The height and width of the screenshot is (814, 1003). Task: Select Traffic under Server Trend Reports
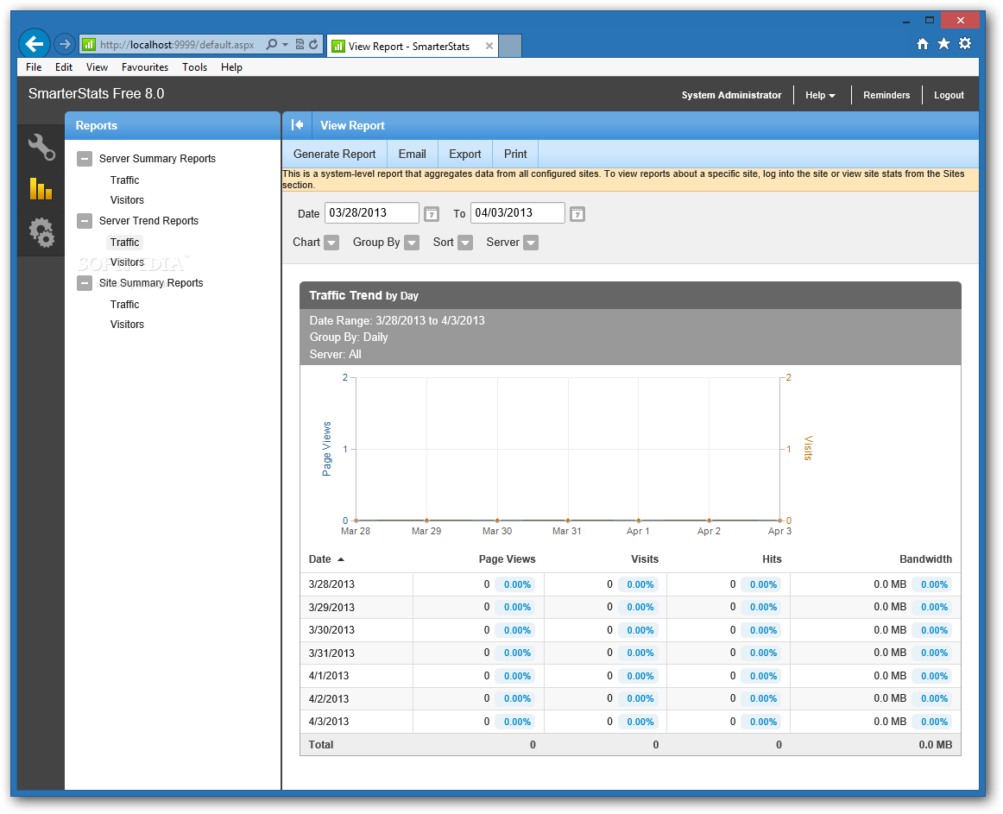[125, 243]
